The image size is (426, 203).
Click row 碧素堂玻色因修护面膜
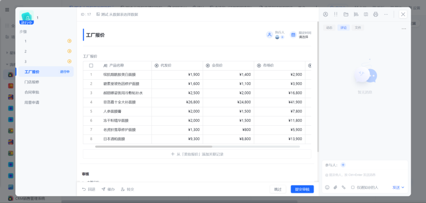pos(197,84)
